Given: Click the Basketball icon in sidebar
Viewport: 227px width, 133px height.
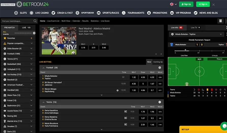Looking at the screenshot, I should (x=5, y=64).
